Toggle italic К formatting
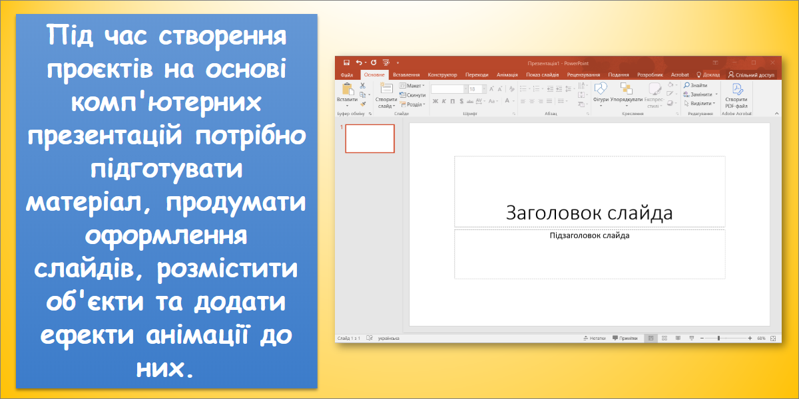 tap(443, 101)
